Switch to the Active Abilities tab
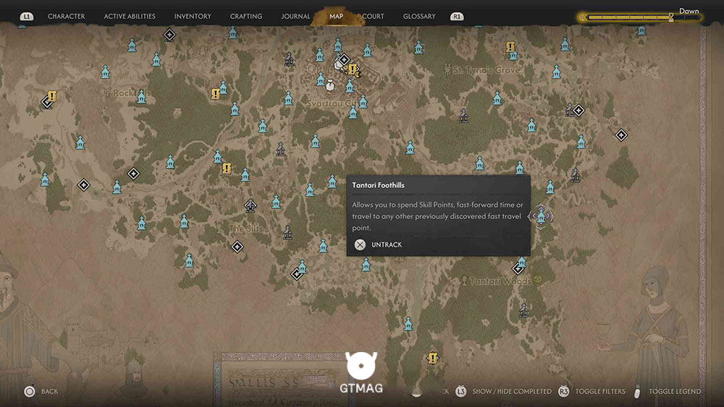This screenshot has height=407, width=724. coord(130,16)
